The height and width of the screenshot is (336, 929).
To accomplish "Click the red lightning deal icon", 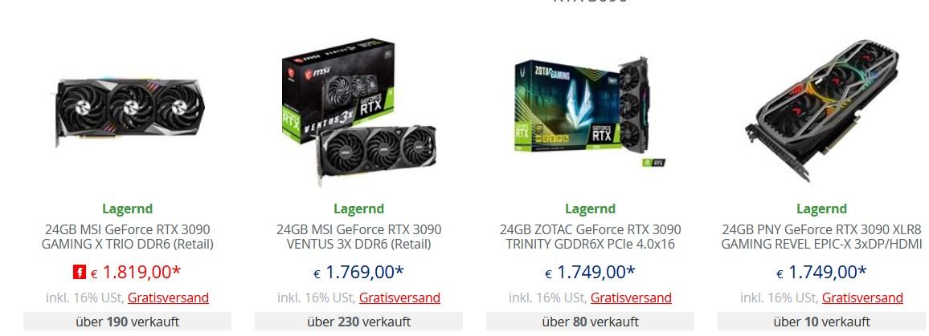I will point(80,272).
